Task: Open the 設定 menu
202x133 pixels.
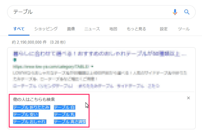Action: (x=164, y=29)
